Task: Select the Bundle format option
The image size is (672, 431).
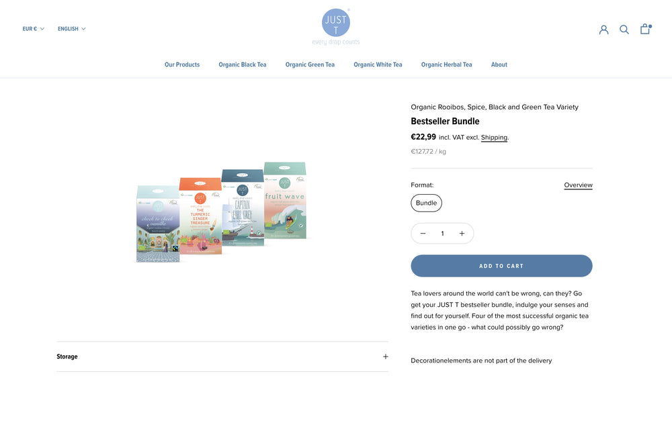Action: 426,203
